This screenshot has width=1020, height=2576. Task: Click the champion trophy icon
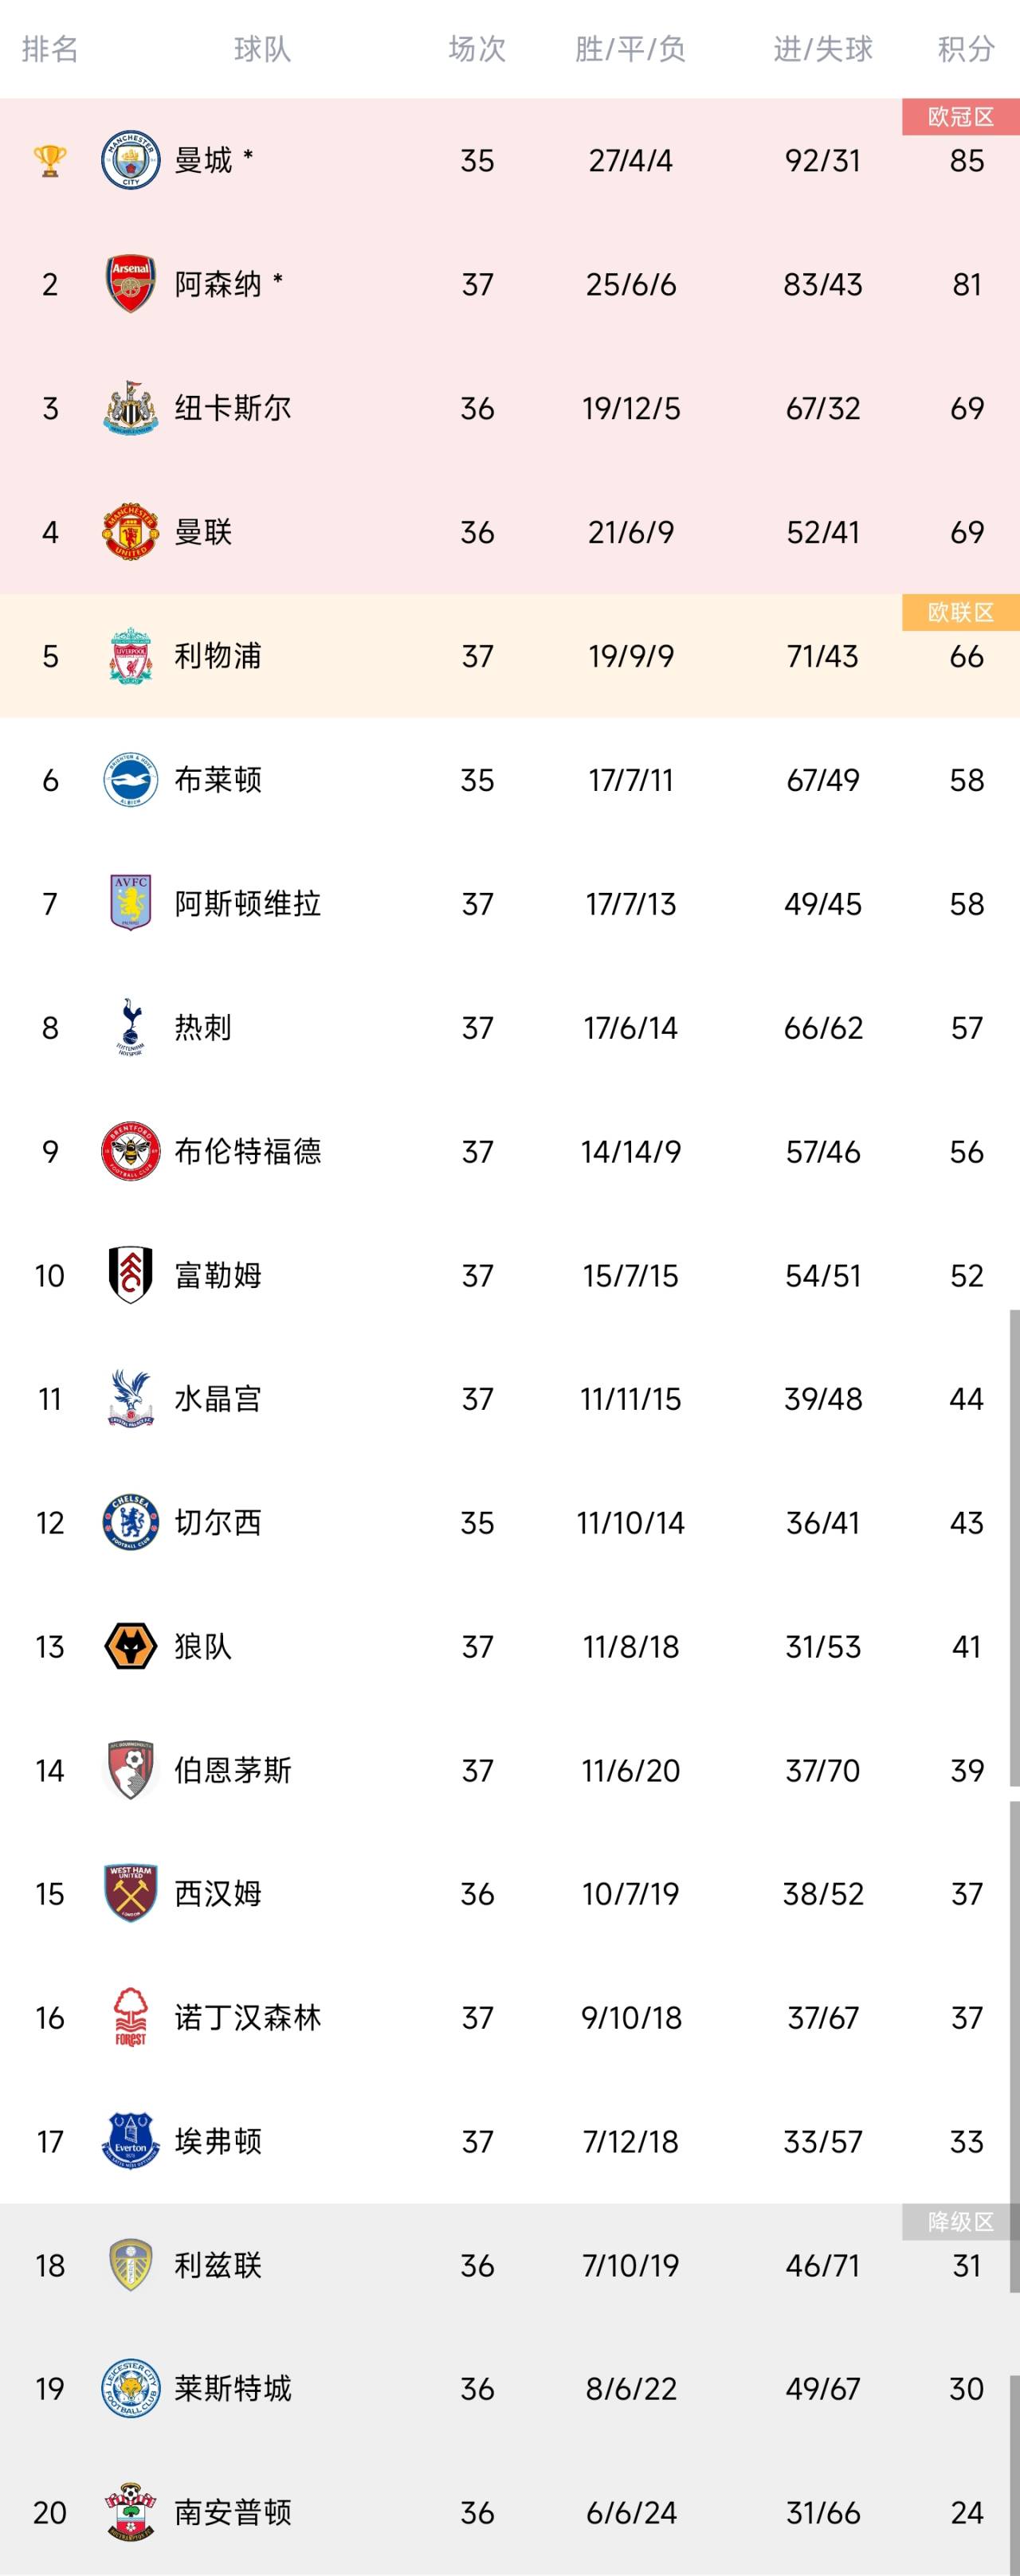[x=50, y=160]
